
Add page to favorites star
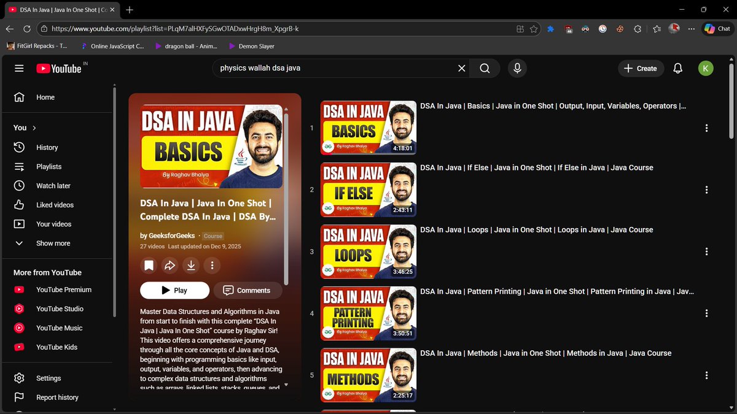[x=534, y=29]
